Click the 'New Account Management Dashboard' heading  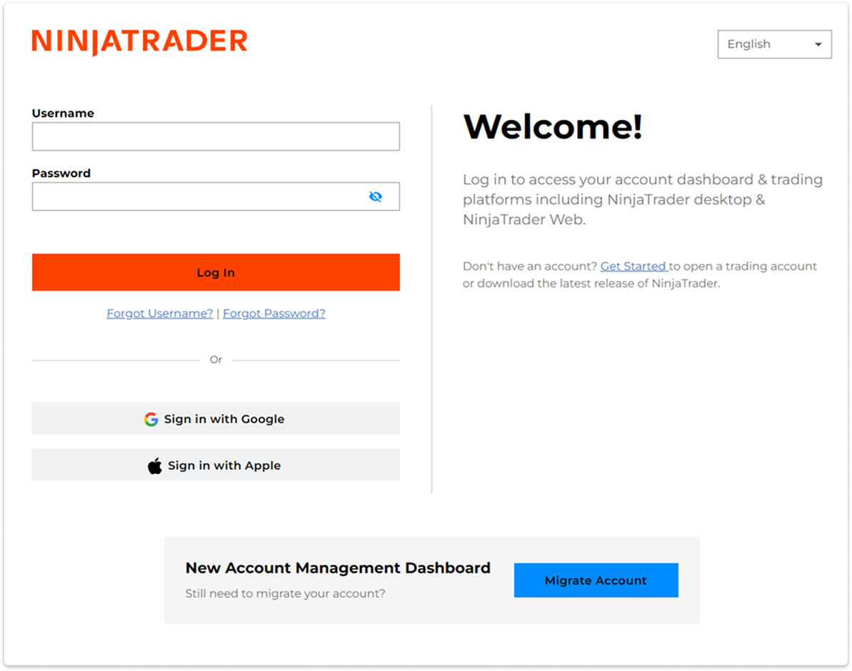[337, 567]
